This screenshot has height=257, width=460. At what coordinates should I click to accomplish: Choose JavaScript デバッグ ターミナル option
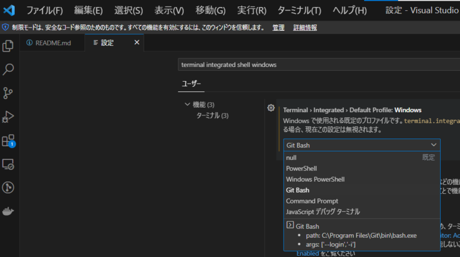point(362,212)
